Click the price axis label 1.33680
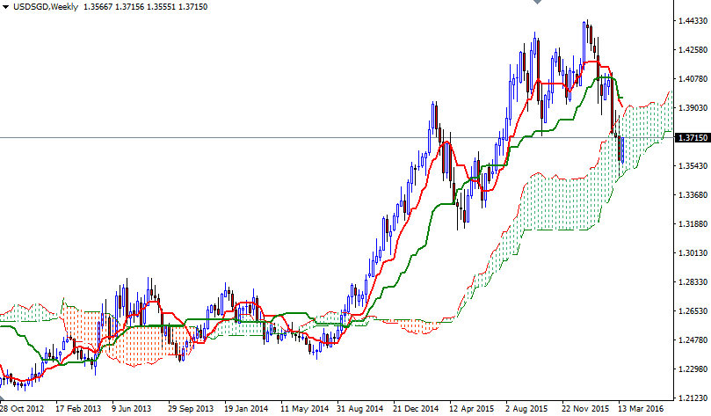The width and height of the screenshot is (711, 416). [693, 195]
